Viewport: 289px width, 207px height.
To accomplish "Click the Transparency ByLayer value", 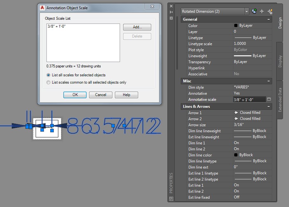I will click(x=252, y=62).
